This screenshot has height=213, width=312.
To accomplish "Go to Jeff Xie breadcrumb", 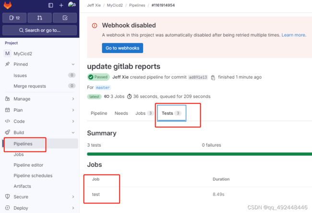I will [94, 5].
